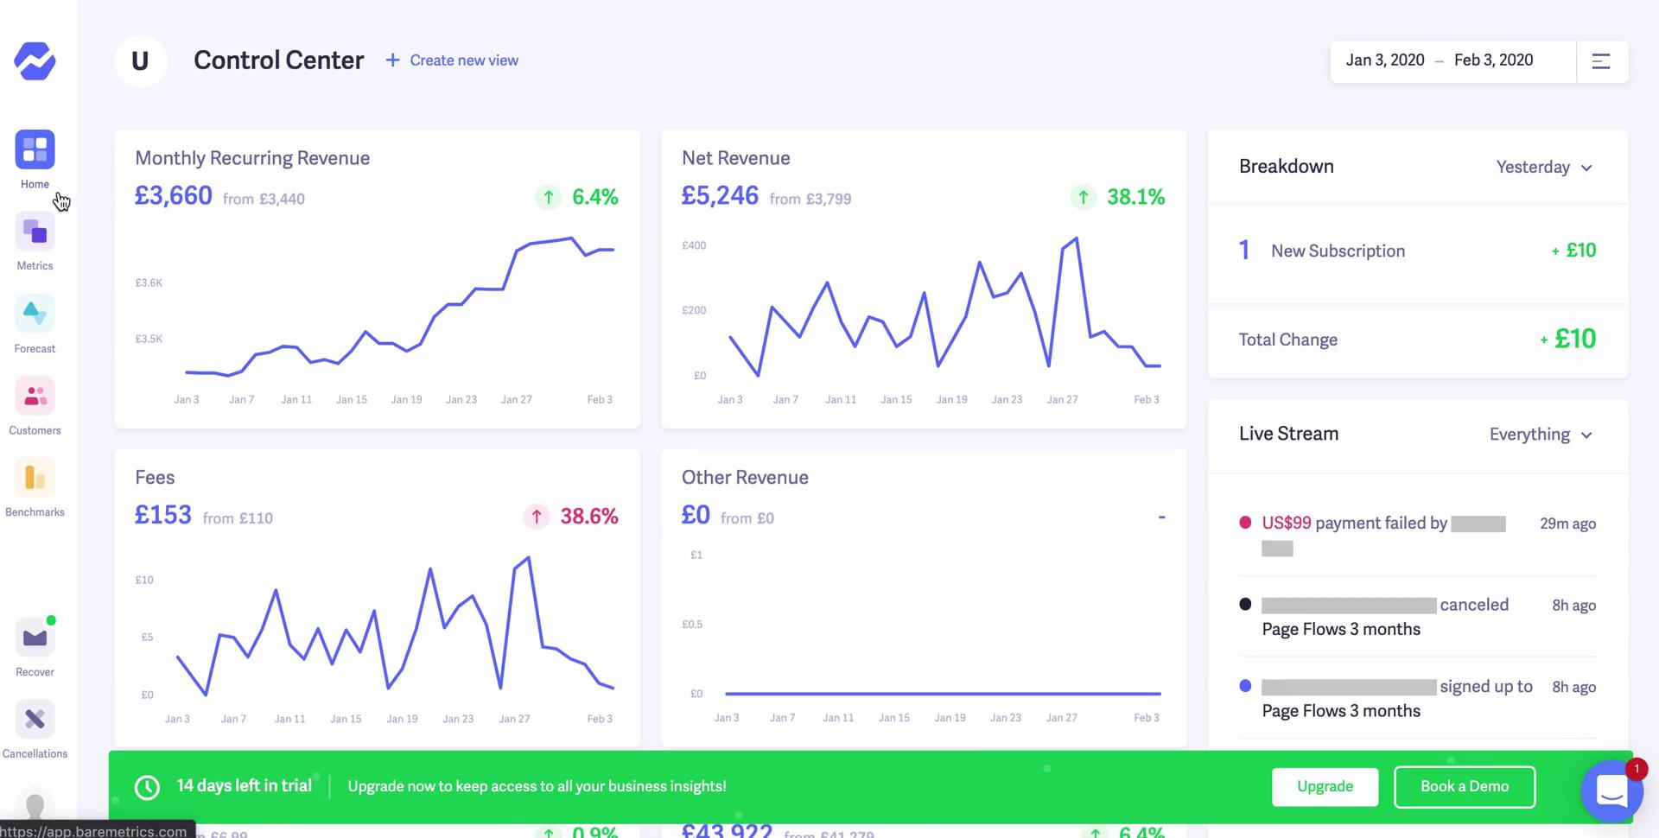1659x838 pixels.
Task: Click the + £10 Total Change amount
Action: 1567,339
